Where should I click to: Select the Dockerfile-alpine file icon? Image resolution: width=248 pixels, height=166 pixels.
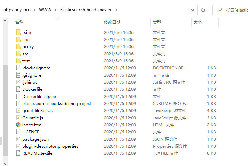pyautogui.click(x=18, y=96)
